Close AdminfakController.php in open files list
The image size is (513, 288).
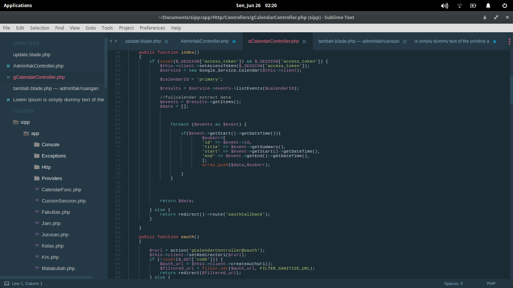point(8,66)
